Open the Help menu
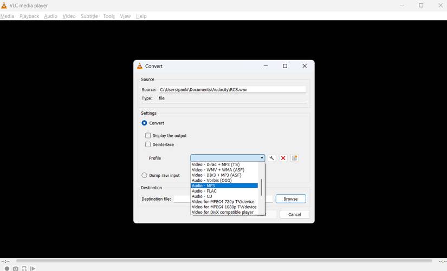 coord(141,16)
